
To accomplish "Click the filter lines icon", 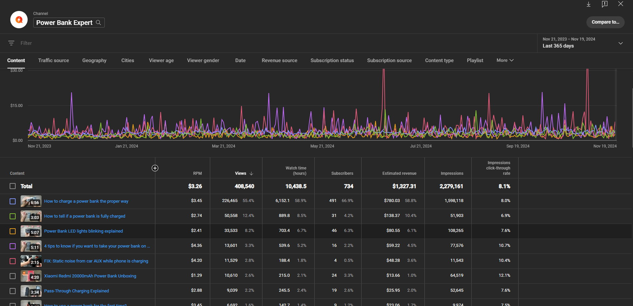I will click(x=11, y=43).
